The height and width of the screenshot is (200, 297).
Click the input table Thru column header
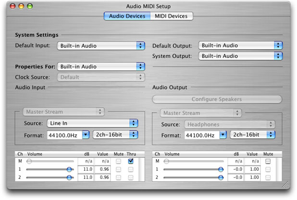pyautogui.click(x=131, y=154)
